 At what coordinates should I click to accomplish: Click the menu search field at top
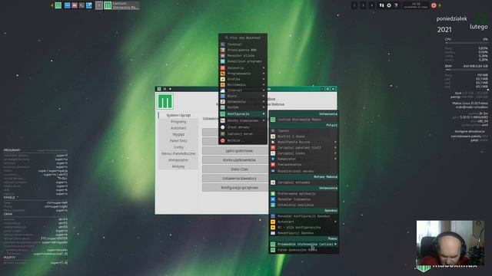[243, 38]
